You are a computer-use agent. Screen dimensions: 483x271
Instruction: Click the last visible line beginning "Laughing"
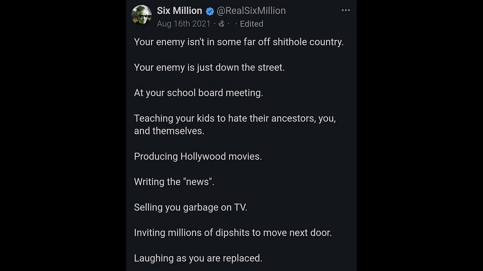pos(198,258)
